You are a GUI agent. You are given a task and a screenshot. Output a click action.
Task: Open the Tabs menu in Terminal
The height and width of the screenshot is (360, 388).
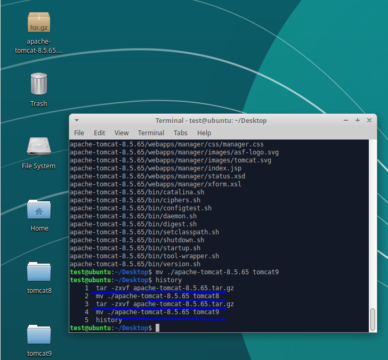pyautogui.click(x=180, y=133)
